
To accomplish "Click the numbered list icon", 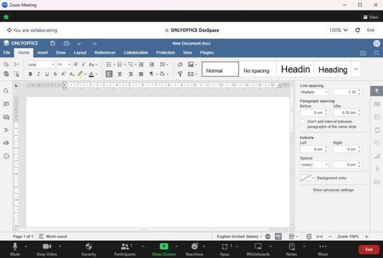I will [x=120, y=64].
